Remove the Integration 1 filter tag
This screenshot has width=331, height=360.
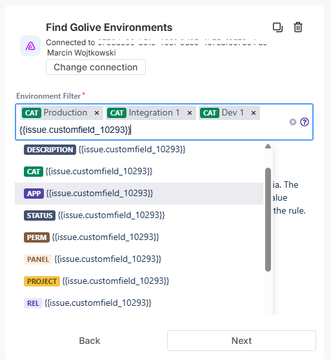(189, 113)
